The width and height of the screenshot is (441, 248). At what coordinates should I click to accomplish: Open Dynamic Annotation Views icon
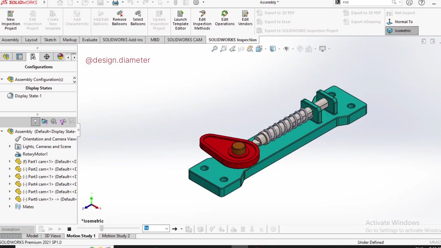[250, 49]
